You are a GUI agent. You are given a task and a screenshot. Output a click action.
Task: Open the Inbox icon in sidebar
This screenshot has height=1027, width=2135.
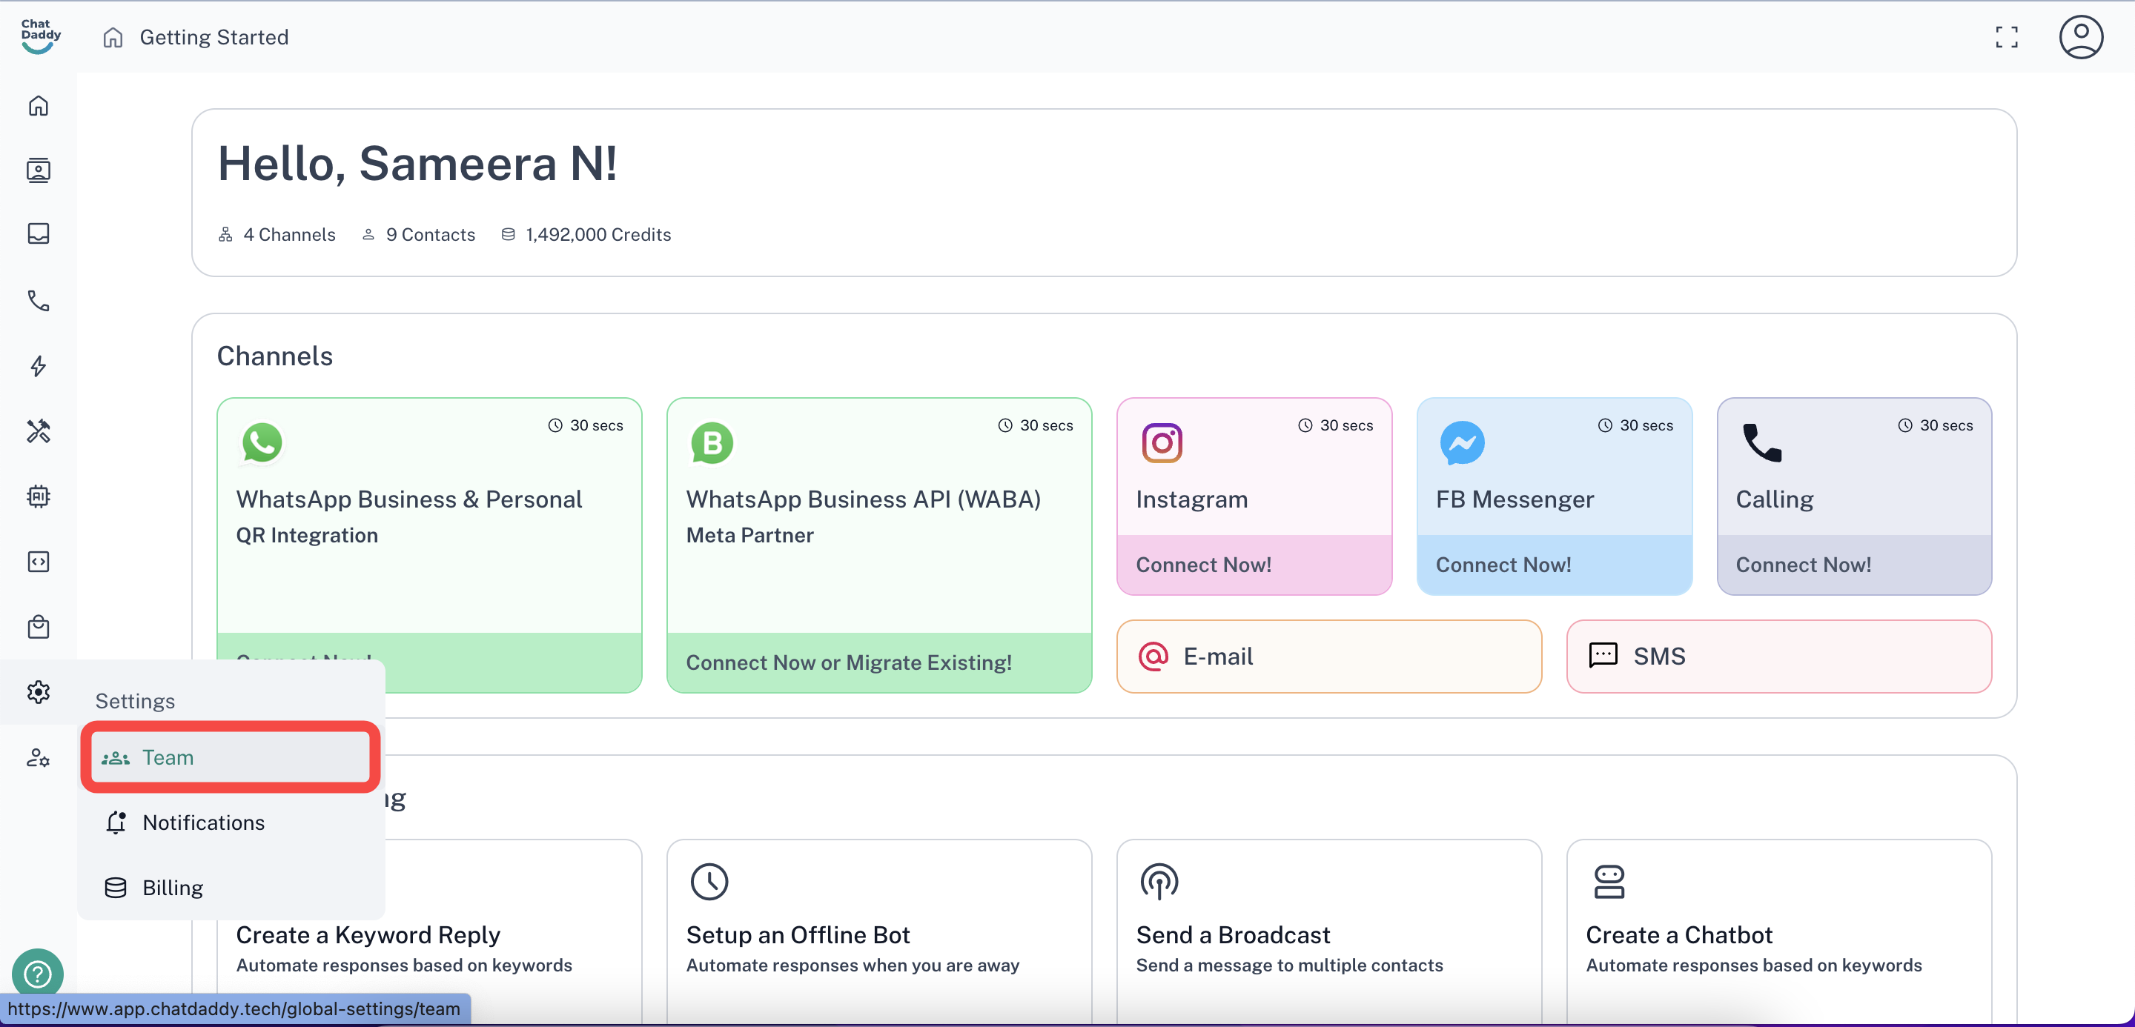coord(38,233)
